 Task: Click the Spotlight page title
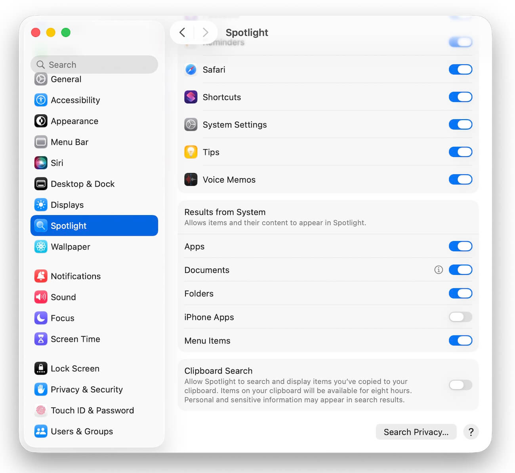(247, 32)
